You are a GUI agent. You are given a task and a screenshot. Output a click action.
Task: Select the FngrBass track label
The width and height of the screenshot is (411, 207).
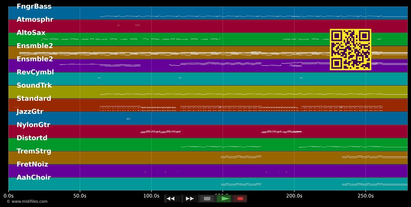pos(34,6)
